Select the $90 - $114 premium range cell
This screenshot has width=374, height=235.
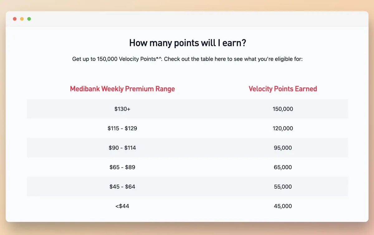(x=122, y=148)
